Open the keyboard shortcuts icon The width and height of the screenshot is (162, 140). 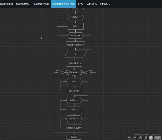point(157,138)
